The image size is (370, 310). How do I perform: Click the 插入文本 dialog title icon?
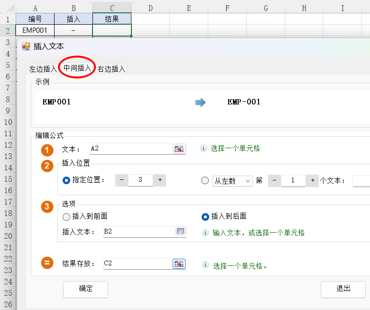26,47
